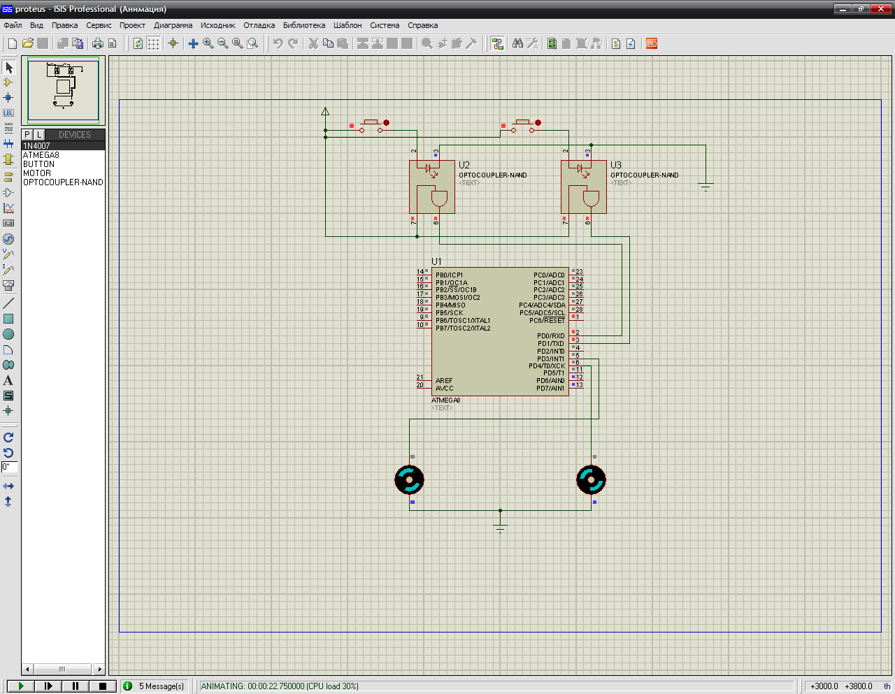Select the Virtual Instruments Mode tool
Image resolution: width=895 pixels, height=694 pixels.
tap(8, 285)
